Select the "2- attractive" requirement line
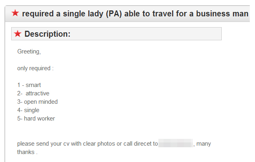The image size is (255, 162). [x=33, y=93]
